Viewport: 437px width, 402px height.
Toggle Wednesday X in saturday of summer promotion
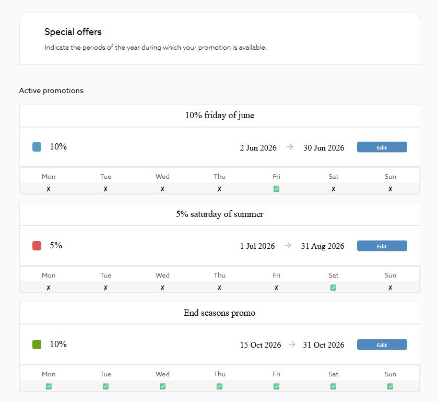point(162,288)
